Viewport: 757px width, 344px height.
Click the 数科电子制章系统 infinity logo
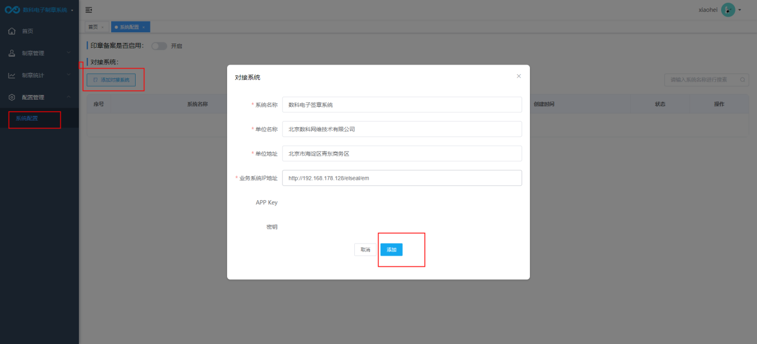click(12, 10)
